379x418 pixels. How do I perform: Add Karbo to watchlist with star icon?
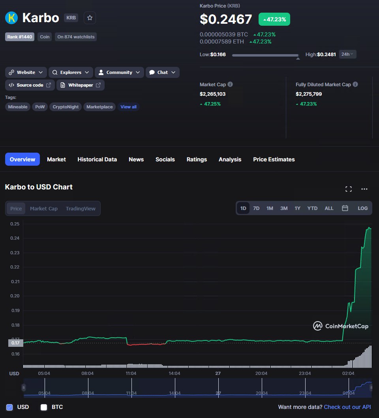90,18
